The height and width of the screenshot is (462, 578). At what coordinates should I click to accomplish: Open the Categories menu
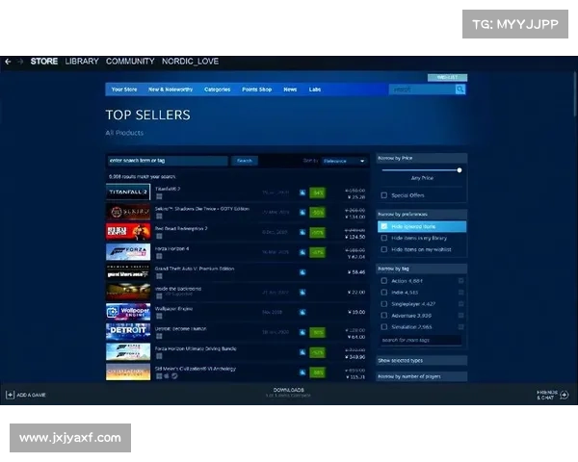(217, 90)
